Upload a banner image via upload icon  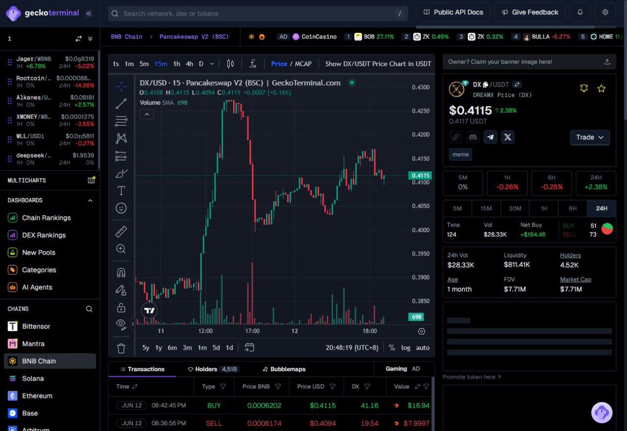click(607, 62)
